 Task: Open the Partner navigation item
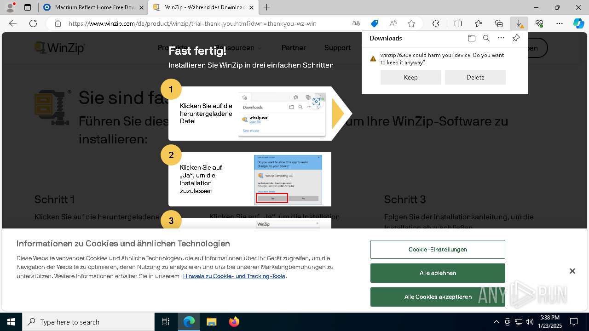click(294, 48)
